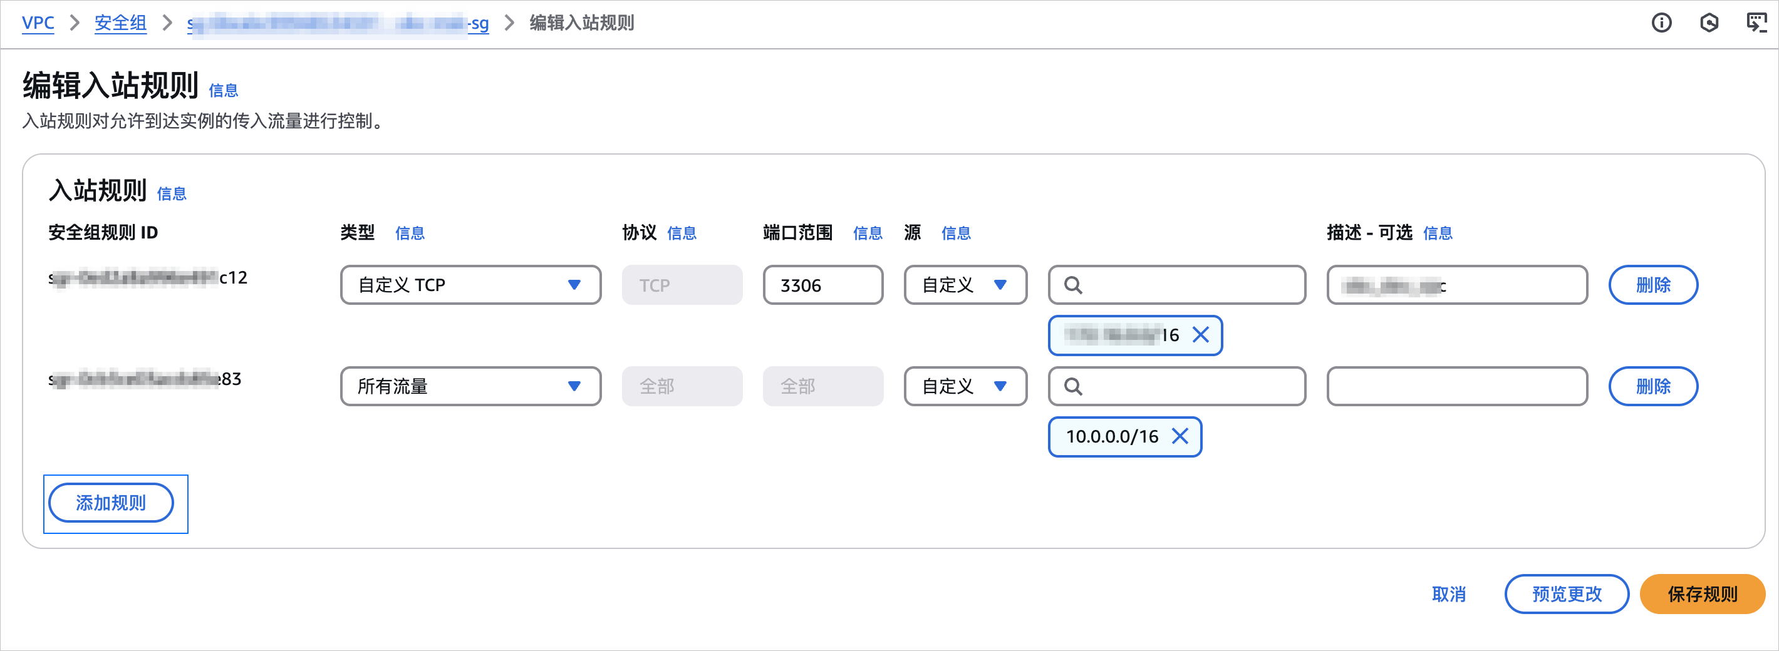1779x651 pixels.
Task: Click 信息 link beside 端口范围 column
Action: pyautogui.click(x=868, y=233)
